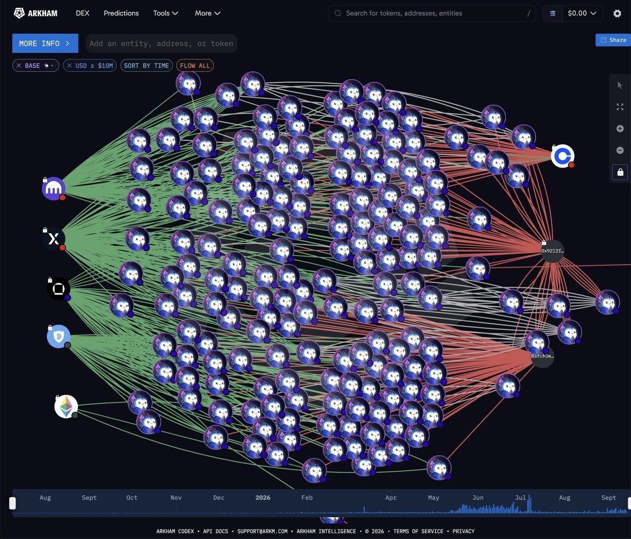
Task: Focus the Add an entity input field
Action: tap(161, 43)
